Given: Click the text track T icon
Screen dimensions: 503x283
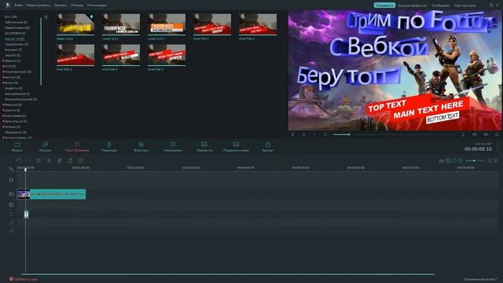Looking at the screenshot, I should point(11,214).
